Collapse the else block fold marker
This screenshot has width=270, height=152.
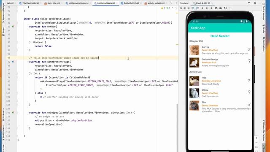click(17, 93)
